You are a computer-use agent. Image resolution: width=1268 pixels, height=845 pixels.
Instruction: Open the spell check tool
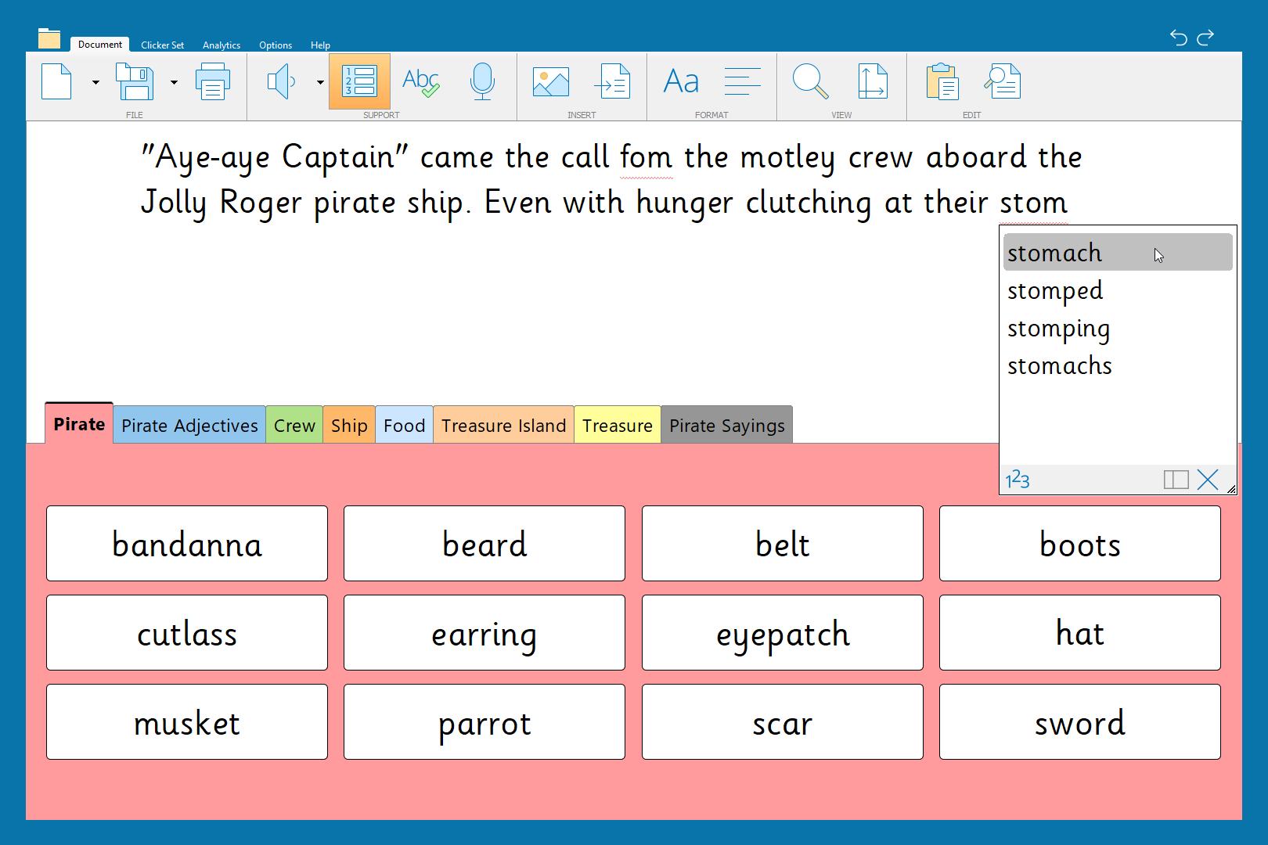coord(420,82)
